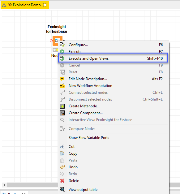Viewport: 180px width, 194px height.
Task: Click the Reset table icon
Action: coord(62,72)
